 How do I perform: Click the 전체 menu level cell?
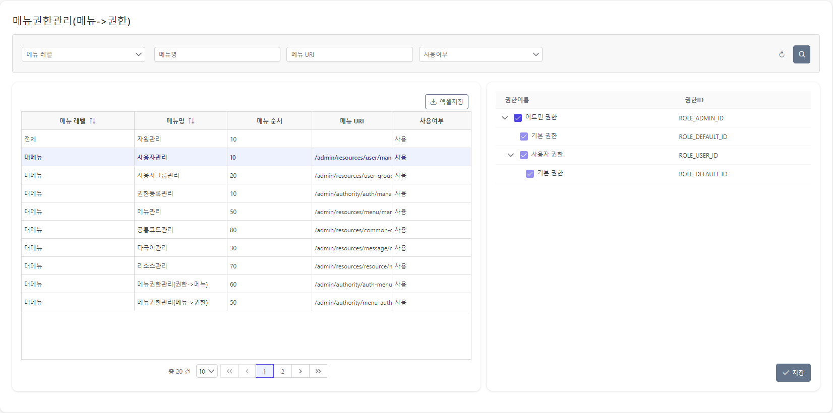point(78,139)
